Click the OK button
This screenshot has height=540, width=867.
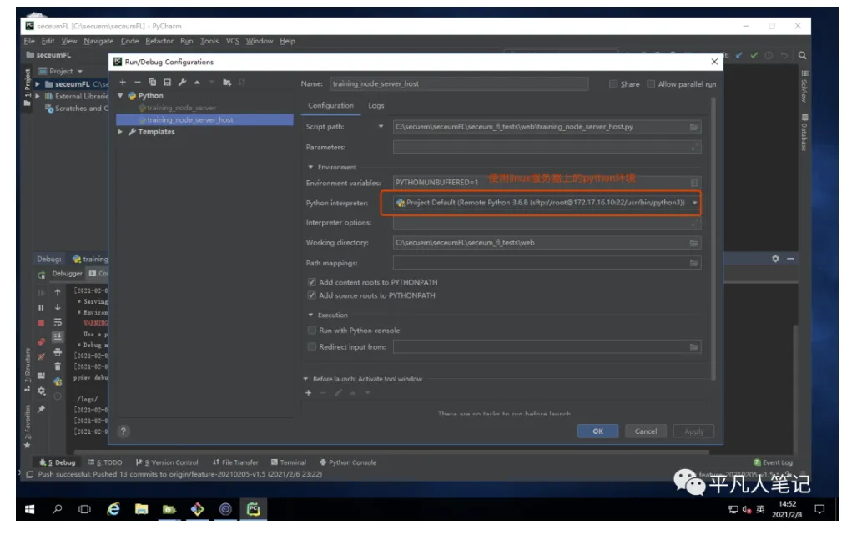pyautogui.click(x=597, y=431)
